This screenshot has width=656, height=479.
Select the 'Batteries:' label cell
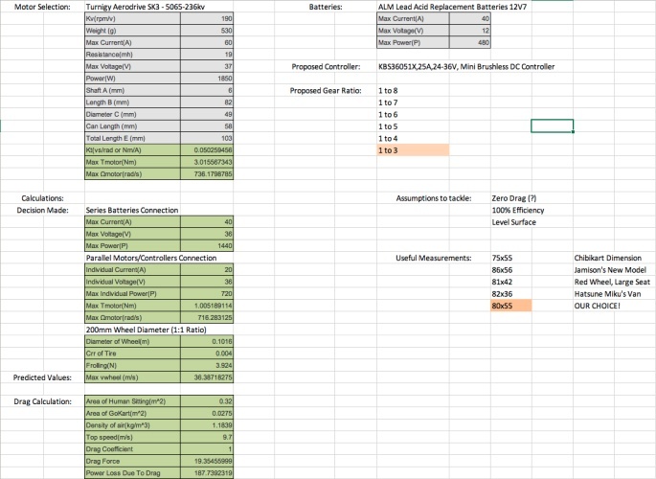326,7
